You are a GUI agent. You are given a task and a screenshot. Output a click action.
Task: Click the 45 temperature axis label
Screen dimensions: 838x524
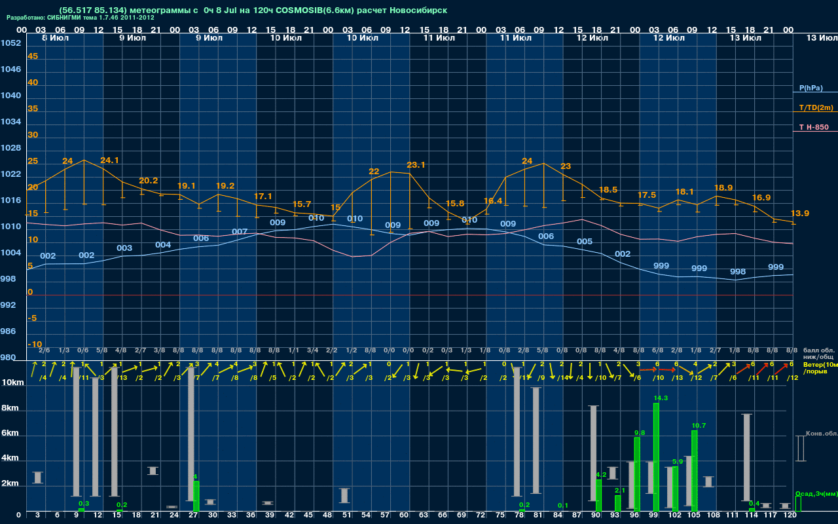[33, 56]
